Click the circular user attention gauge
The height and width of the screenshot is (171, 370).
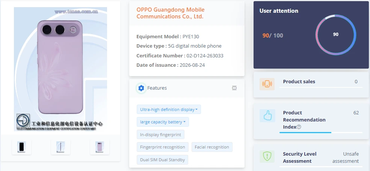335,34
